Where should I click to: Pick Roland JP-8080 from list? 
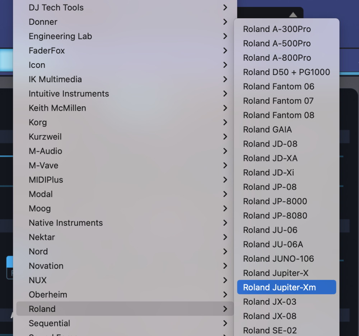point(275,216)
